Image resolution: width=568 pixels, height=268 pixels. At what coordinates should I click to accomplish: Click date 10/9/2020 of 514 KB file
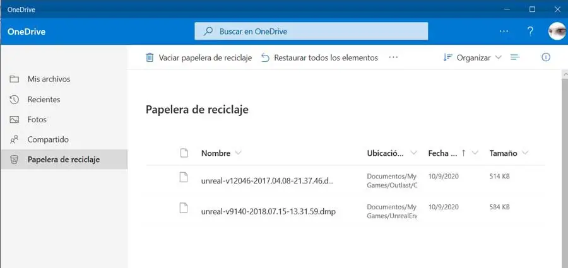pos(444,177)
